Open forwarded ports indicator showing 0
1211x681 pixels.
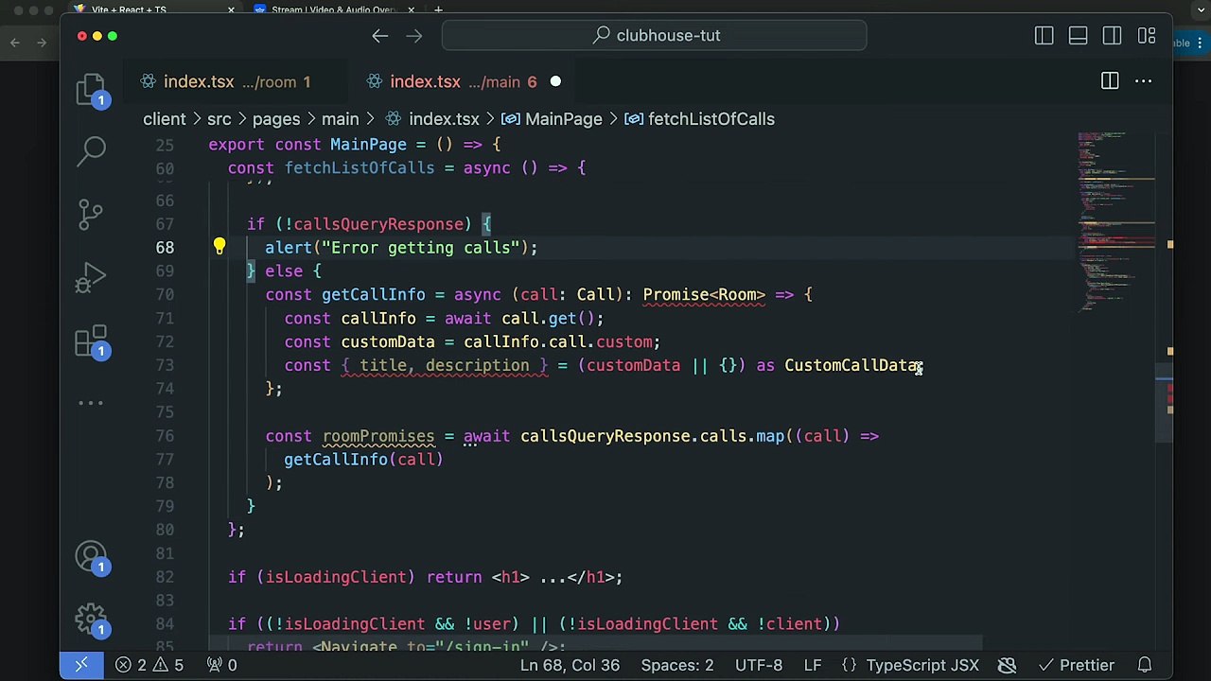coord(221,665)
